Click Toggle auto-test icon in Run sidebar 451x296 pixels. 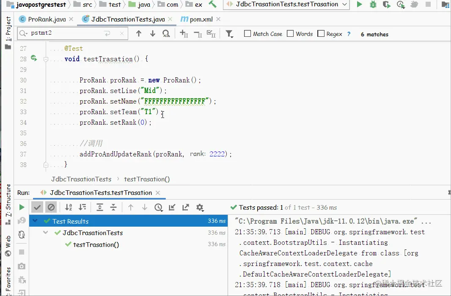[x=22, y=235]
